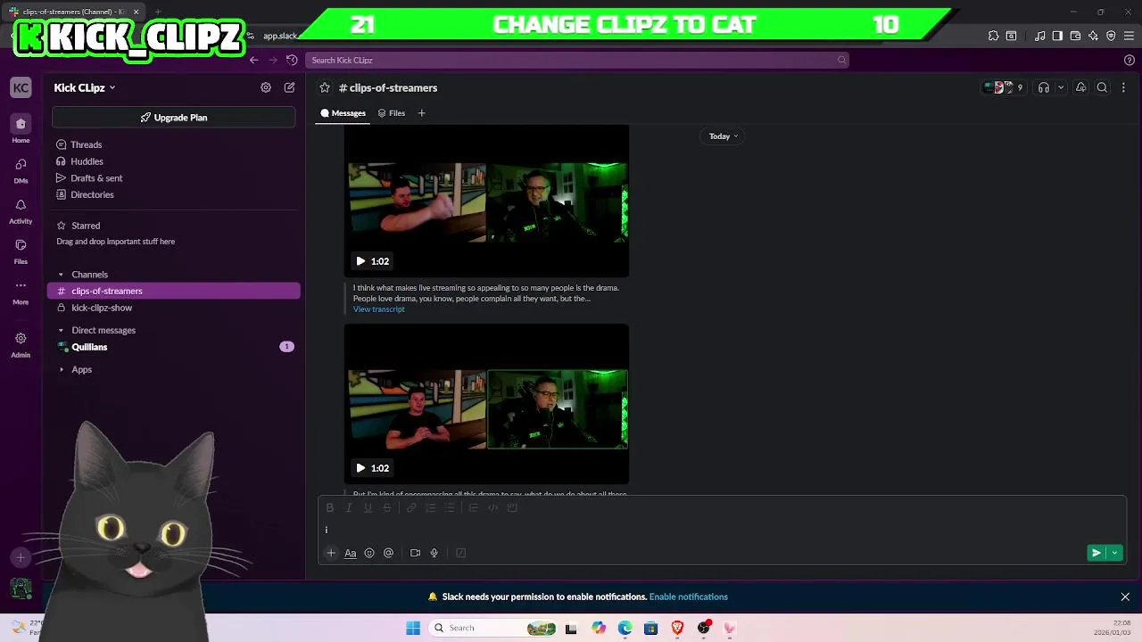Image resolution: width=1142 pixels, height=642 pixels.
Task: Open the Activity bell view
Action: [x=21, y=210]
